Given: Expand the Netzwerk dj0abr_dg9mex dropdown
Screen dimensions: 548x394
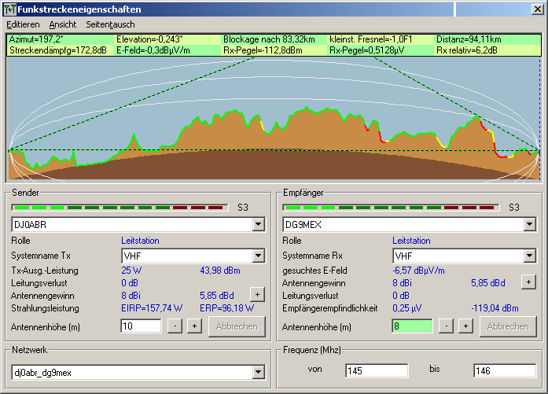Looking at the screenshot, I should click(x=258, y=372).
